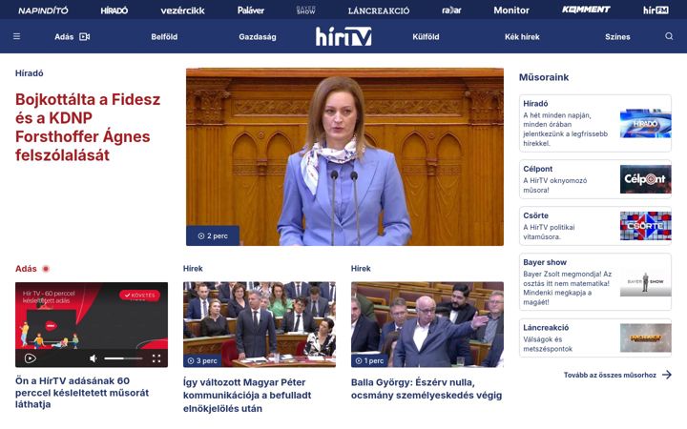The height and width of the screenshot is (429, 687).
Task: Open the Vezércikk show logo
Action: 182,10
